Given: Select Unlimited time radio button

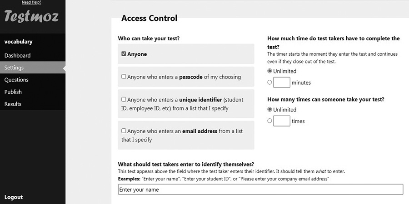Looking at the screenshot, I should pyautogui.click(x=270, y=71).
